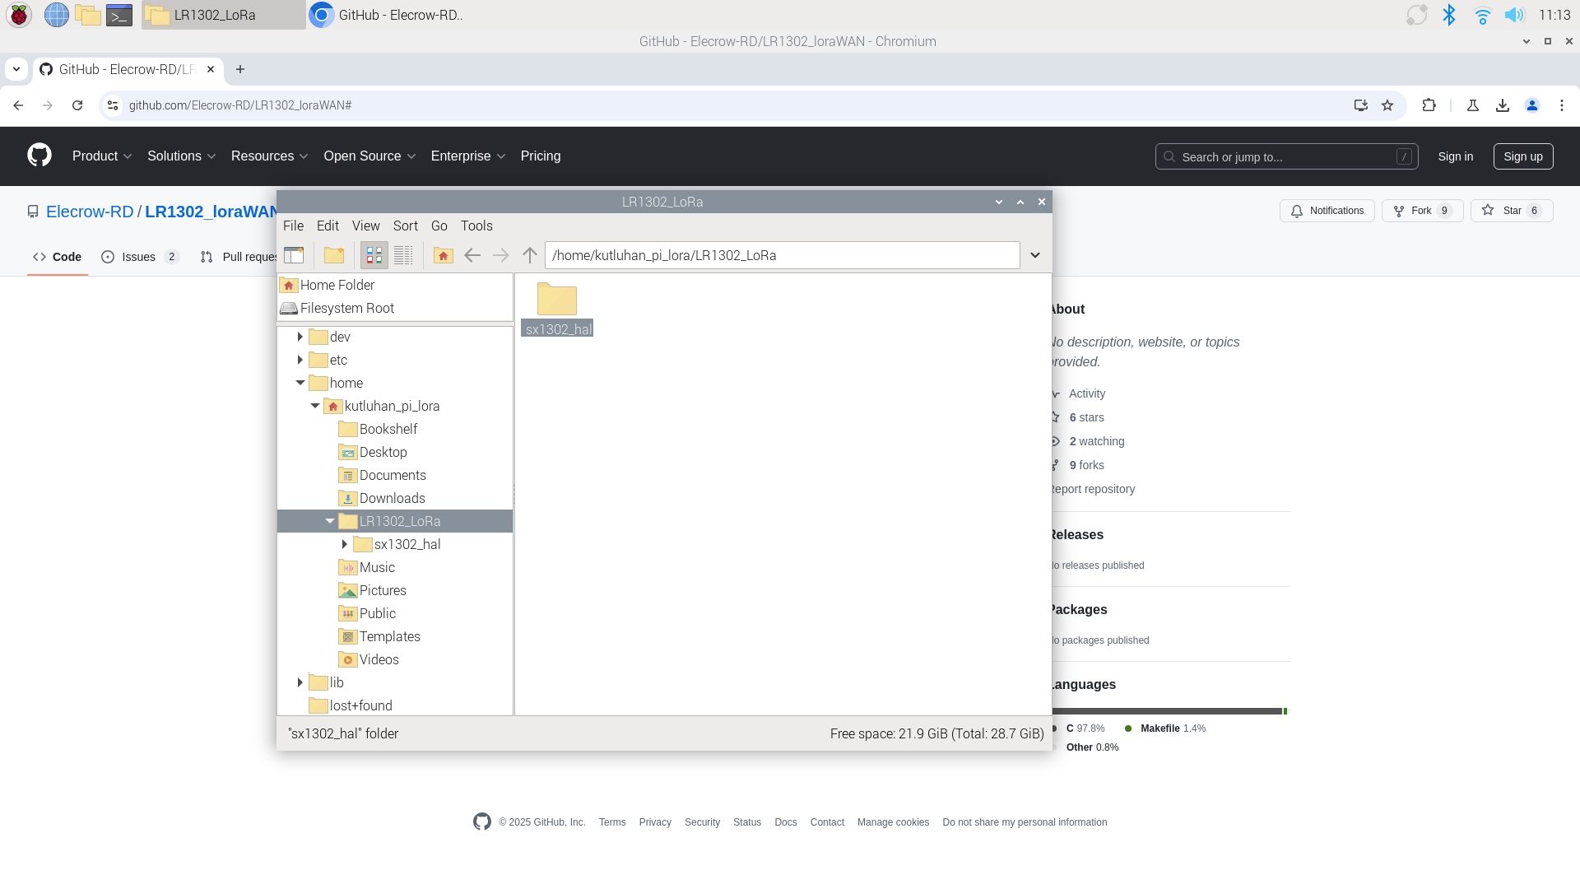Viewport: 1580px width, 889px height.
Task: Open the Tools menu in file manager
Action: pyautogui.click(x=476, y=226)
